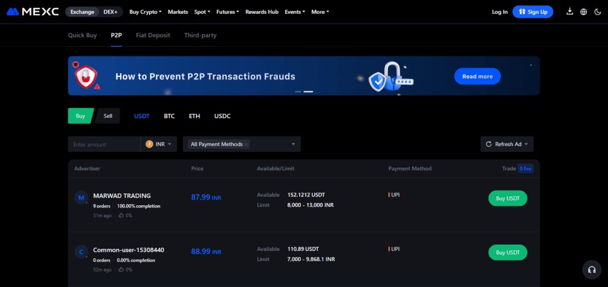
Task: Select the Exchange mode toggle
Action: [x=82, y=12]
